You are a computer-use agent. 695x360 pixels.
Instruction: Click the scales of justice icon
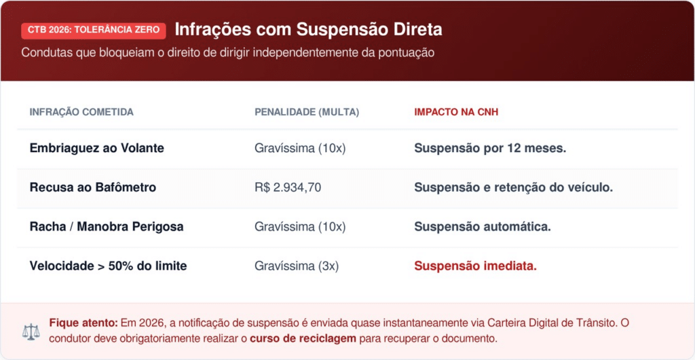pos(31,331)
